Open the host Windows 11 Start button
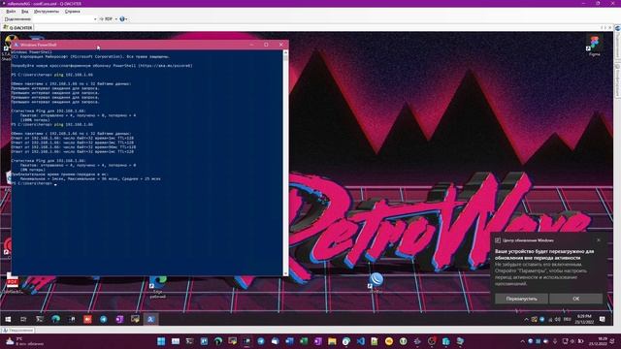The width and height of the screenshot is (621, 349). 161,341
